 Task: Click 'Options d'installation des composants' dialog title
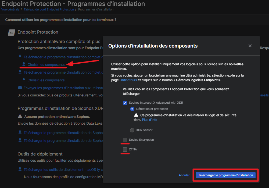pyautogui.click(x=153, y=46)
